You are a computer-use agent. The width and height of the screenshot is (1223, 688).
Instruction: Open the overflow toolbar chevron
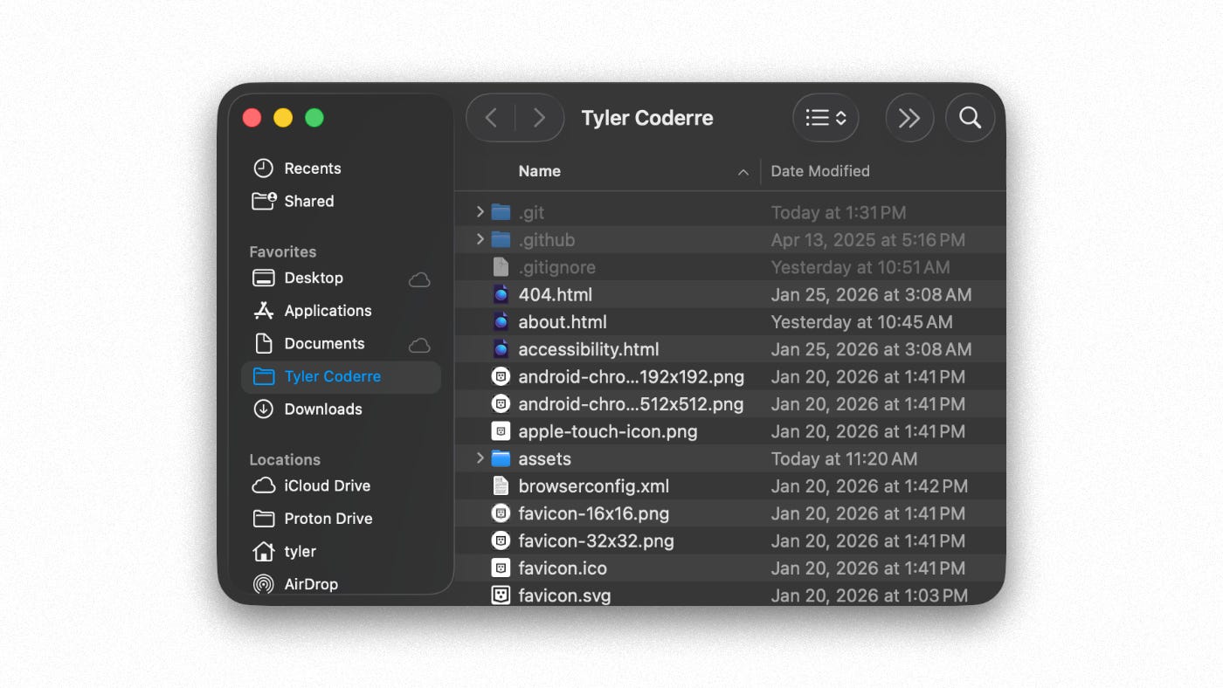pos(909,117)
